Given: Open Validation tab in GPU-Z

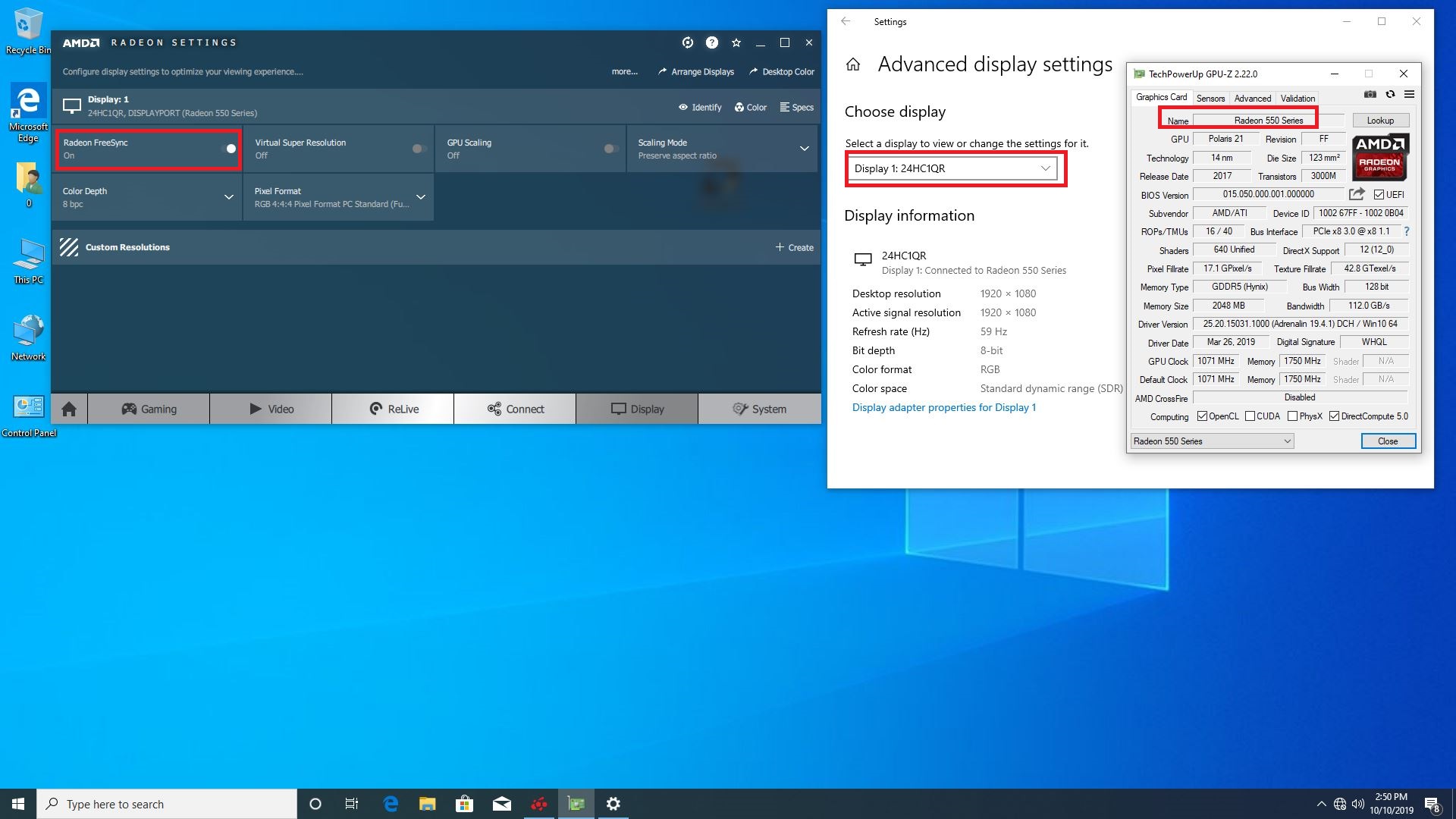Looking at the screenshot, I should pyautogui.click(x=1298, y=99).
